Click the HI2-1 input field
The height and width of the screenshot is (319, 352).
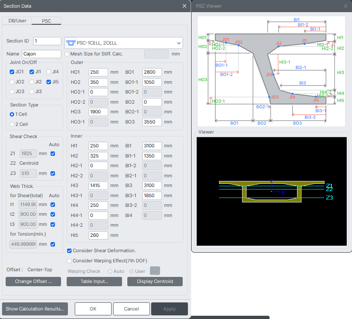[98, 166]
